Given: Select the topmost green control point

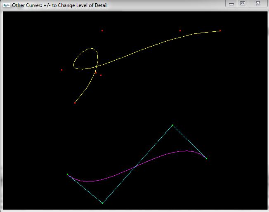Looking at the screenshot, I should tap(172, 125).
